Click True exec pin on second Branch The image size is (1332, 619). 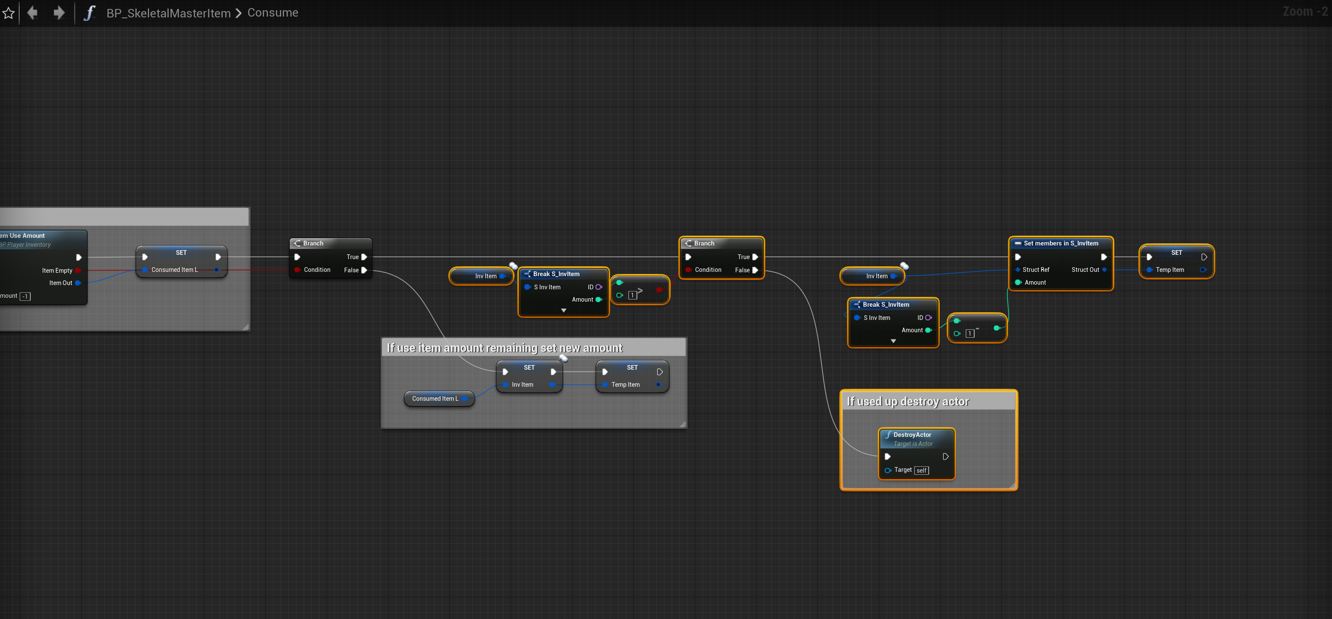coord(755,257)
